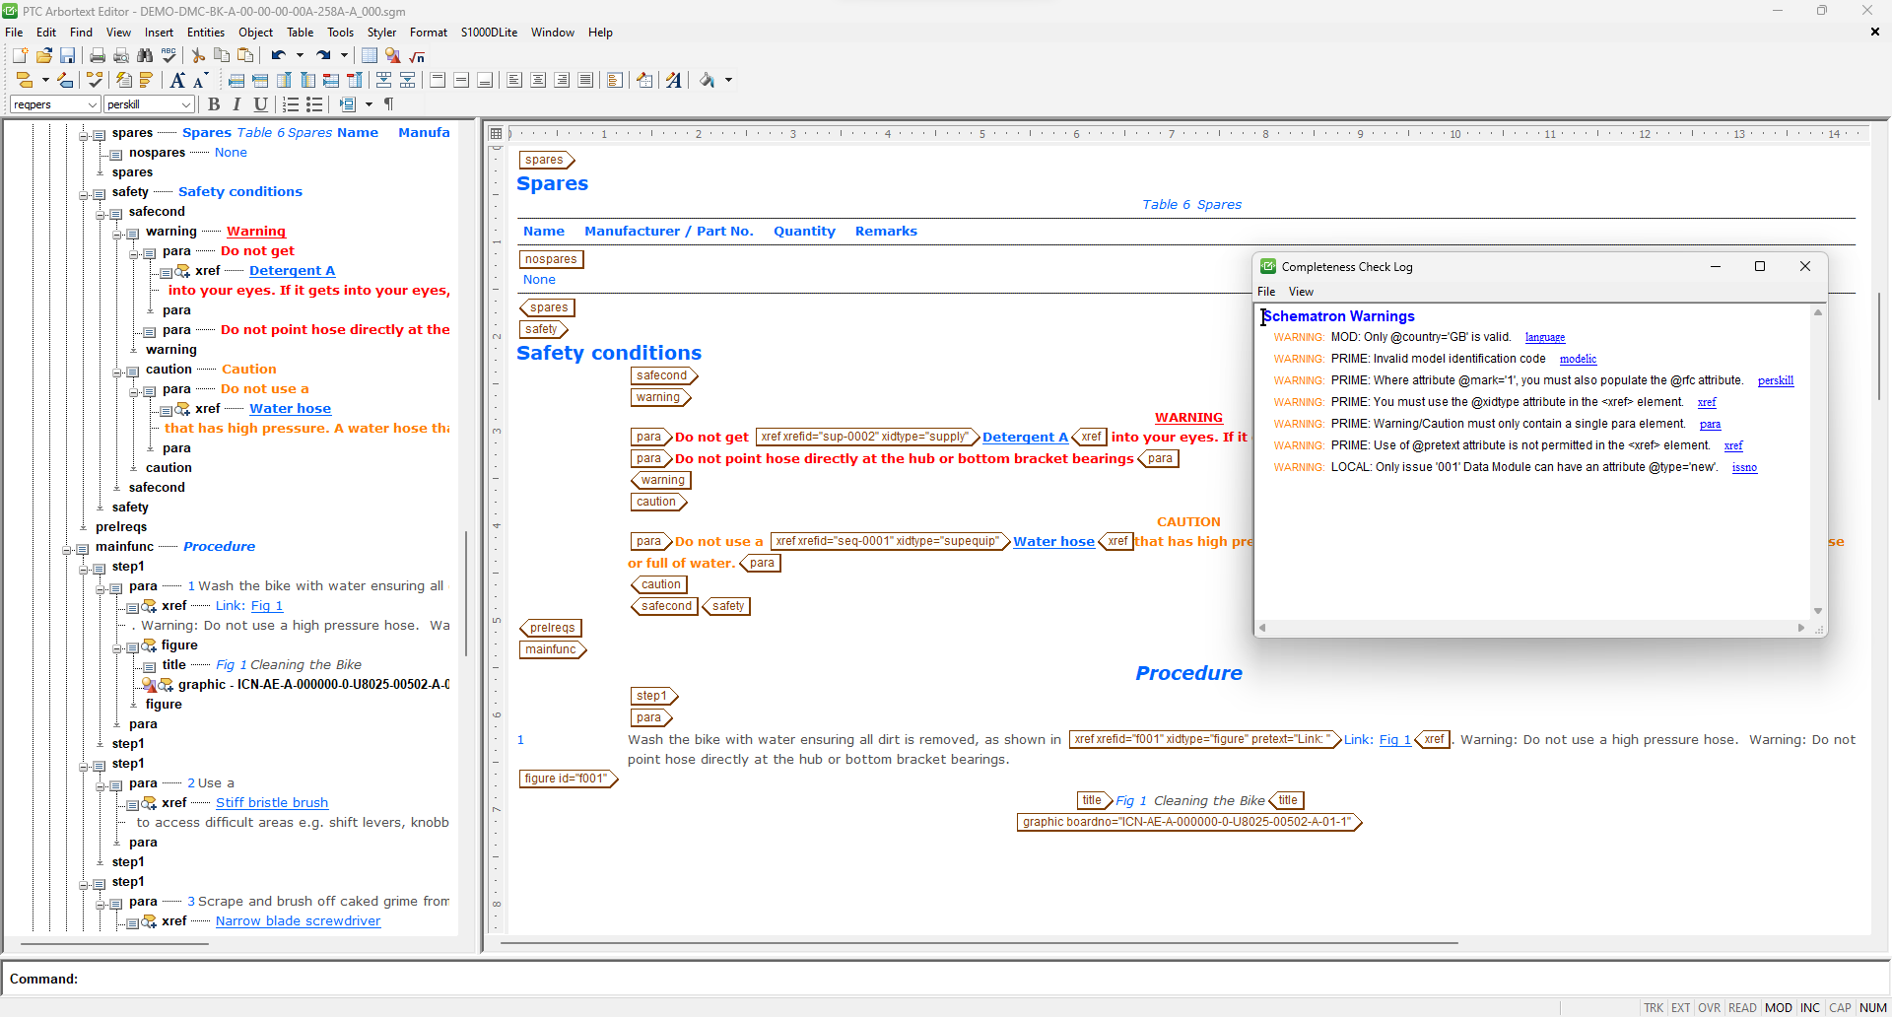
Task: Delete table row icon
Action: pyautogui.click(x=331, y=80)
